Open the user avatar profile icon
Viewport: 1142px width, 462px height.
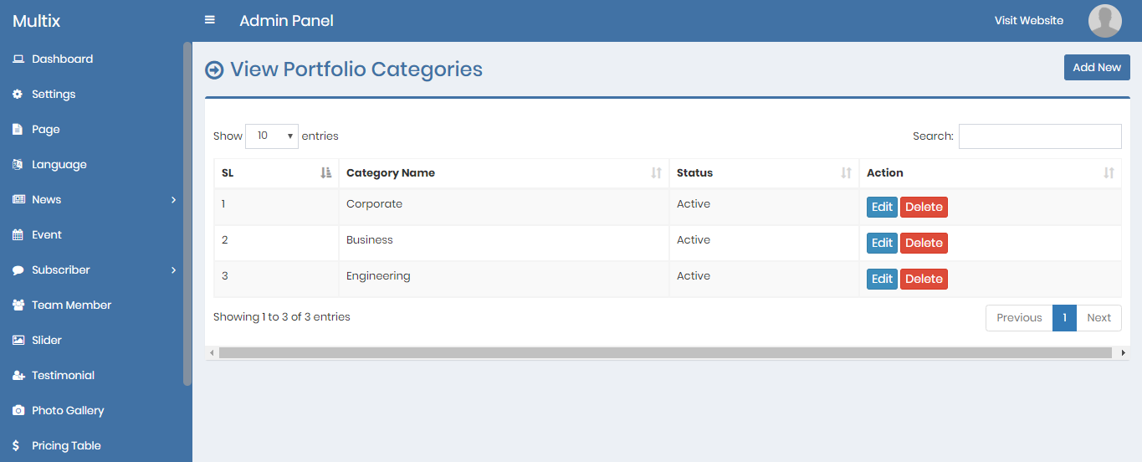click(x=1104, y=21)
